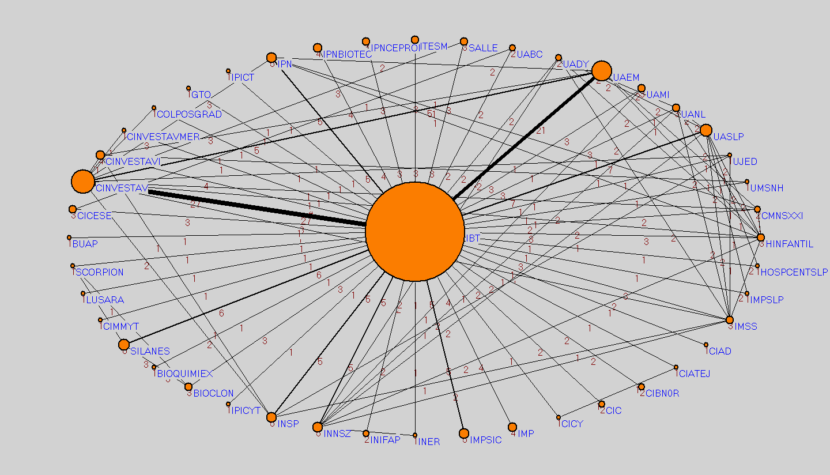Click the SCORPION text label

(x=99, y=272)
